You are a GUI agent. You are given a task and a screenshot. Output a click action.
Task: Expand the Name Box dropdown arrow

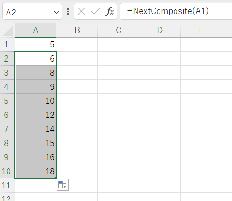[x=56, y=12]
